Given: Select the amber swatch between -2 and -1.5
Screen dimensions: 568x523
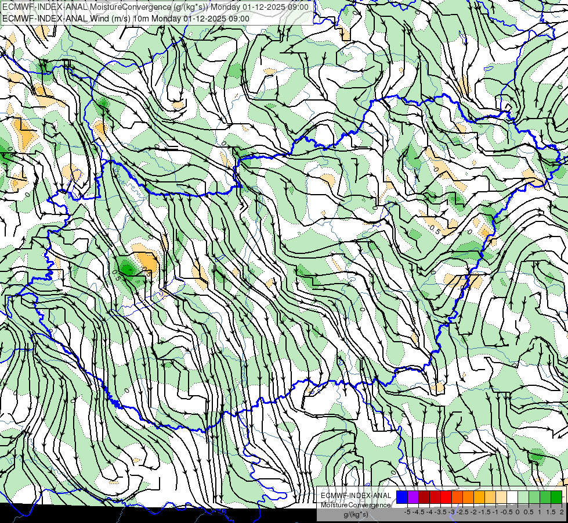Looking at the screenshot, I should [x=479, y=497].
